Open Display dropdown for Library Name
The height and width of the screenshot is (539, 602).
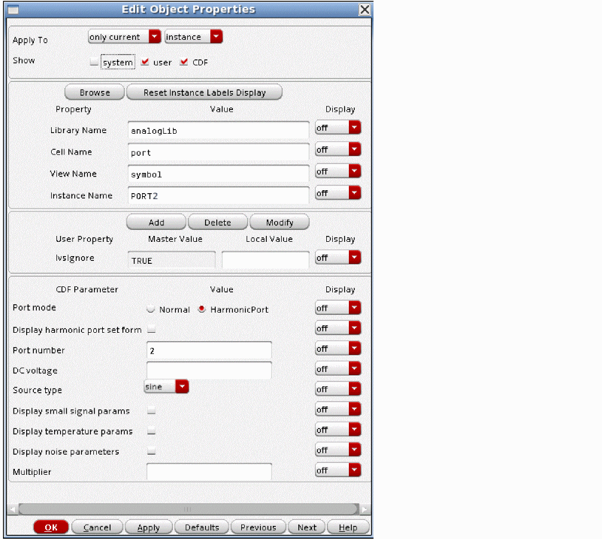click(338, 128)
